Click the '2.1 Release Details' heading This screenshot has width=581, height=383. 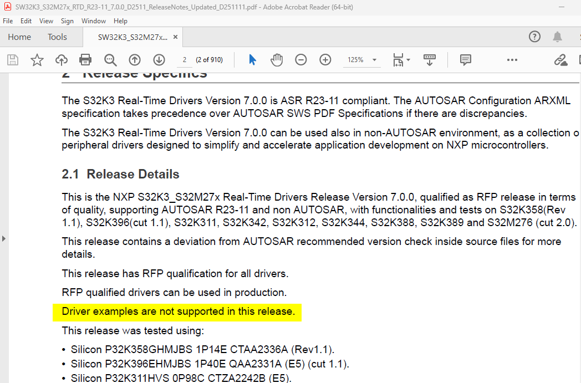(x=120, y=174)
